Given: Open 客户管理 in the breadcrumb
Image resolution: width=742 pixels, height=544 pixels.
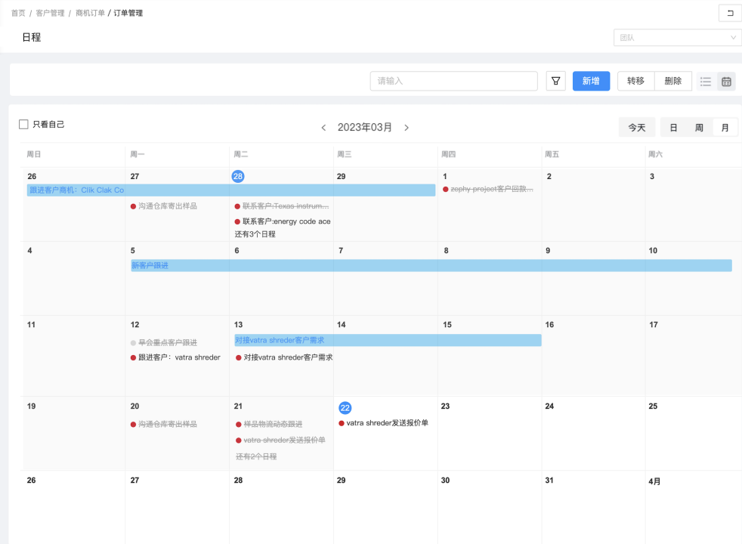Looking at the screenshot, I should pyautogui.click(x=50, y=14).
